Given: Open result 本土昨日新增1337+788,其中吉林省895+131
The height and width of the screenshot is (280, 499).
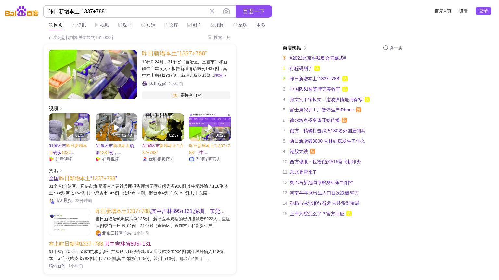Looking at the screenshot, I should pyautogui.click(x=100, y=244).
